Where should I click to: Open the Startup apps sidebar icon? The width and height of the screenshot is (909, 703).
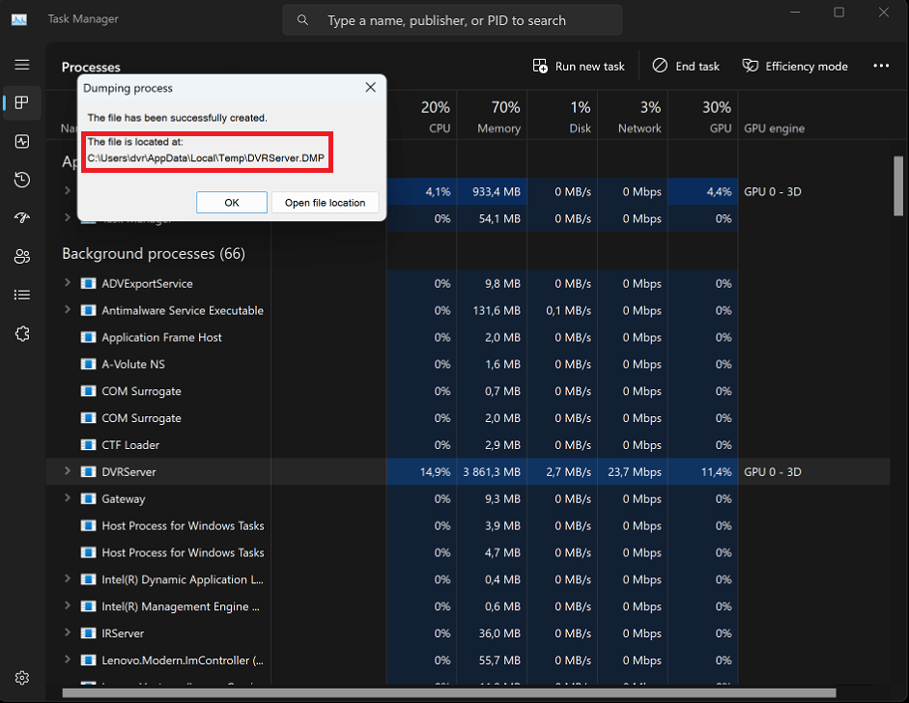[22, 218]
